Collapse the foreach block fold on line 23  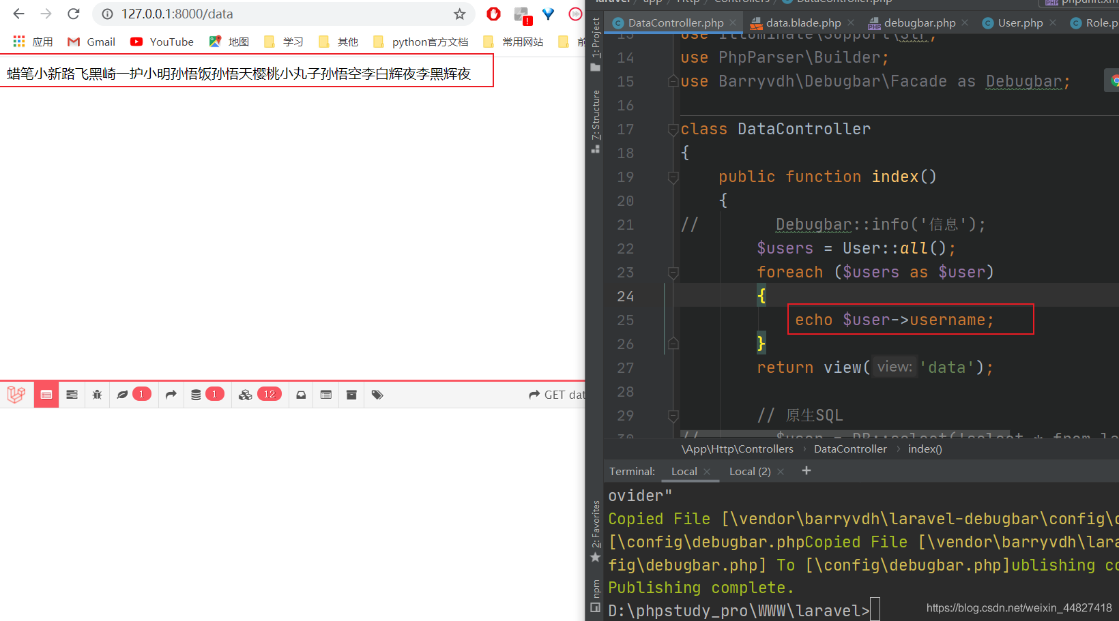coord(673,273)
